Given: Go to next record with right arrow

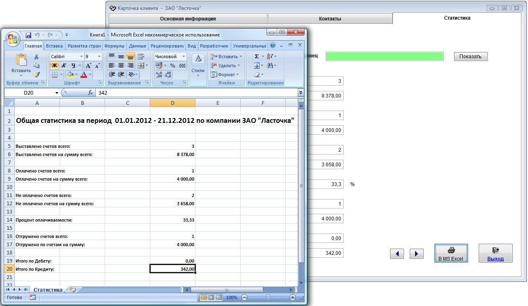Looking at the screenshot, I should (x=417, y=254).
